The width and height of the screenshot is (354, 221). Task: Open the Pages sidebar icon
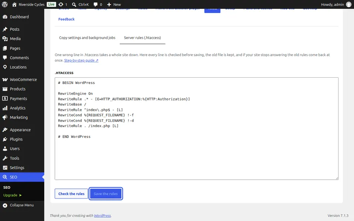(5, 48)
